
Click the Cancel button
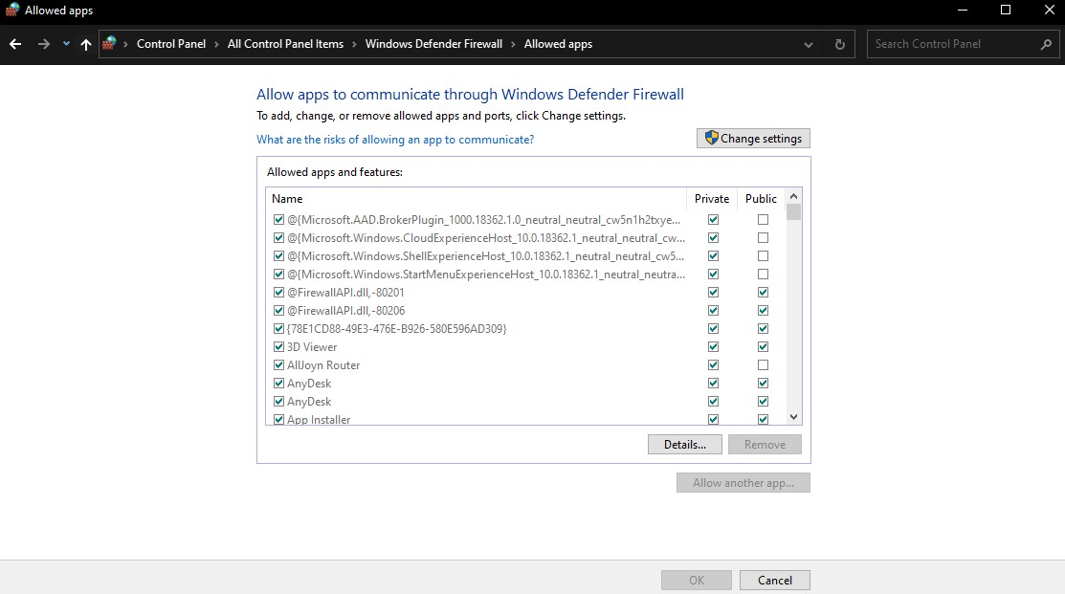[x=775, y=581]
